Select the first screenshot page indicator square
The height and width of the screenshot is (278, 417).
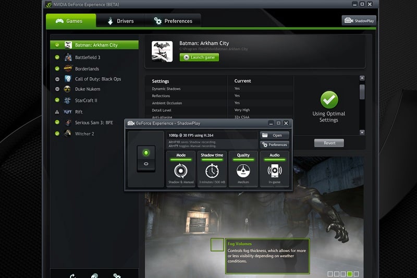330,274
